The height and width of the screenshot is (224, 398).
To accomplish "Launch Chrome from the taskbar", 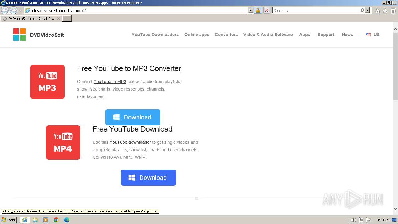I will (56, 220).
